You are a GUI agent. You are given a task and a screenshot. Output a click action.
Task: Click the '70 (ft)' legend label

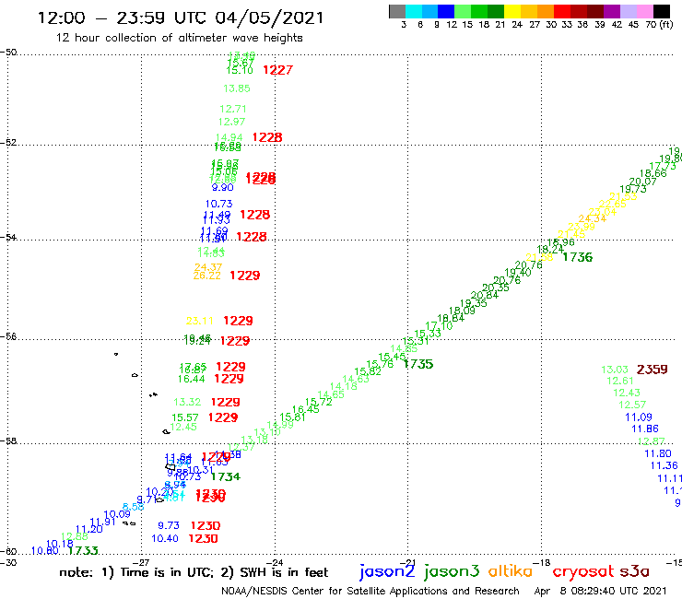point(659,24)
